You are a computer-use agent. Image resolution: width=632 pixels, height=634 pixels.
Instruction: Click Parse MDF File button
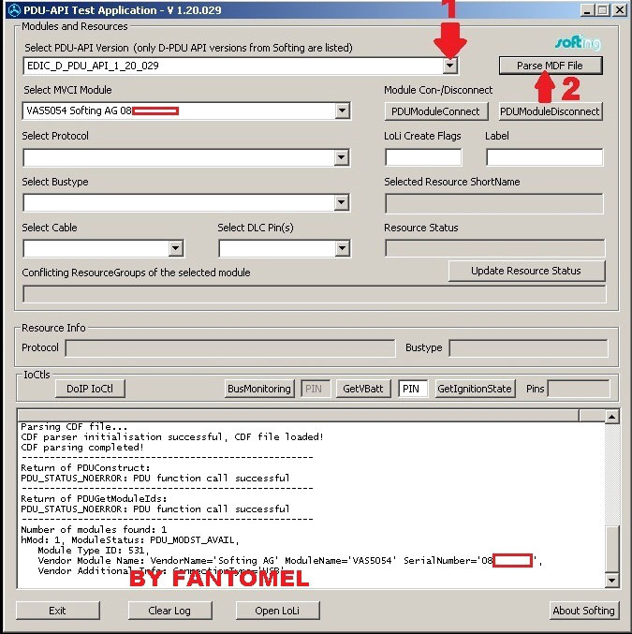[x=551, y=66]
